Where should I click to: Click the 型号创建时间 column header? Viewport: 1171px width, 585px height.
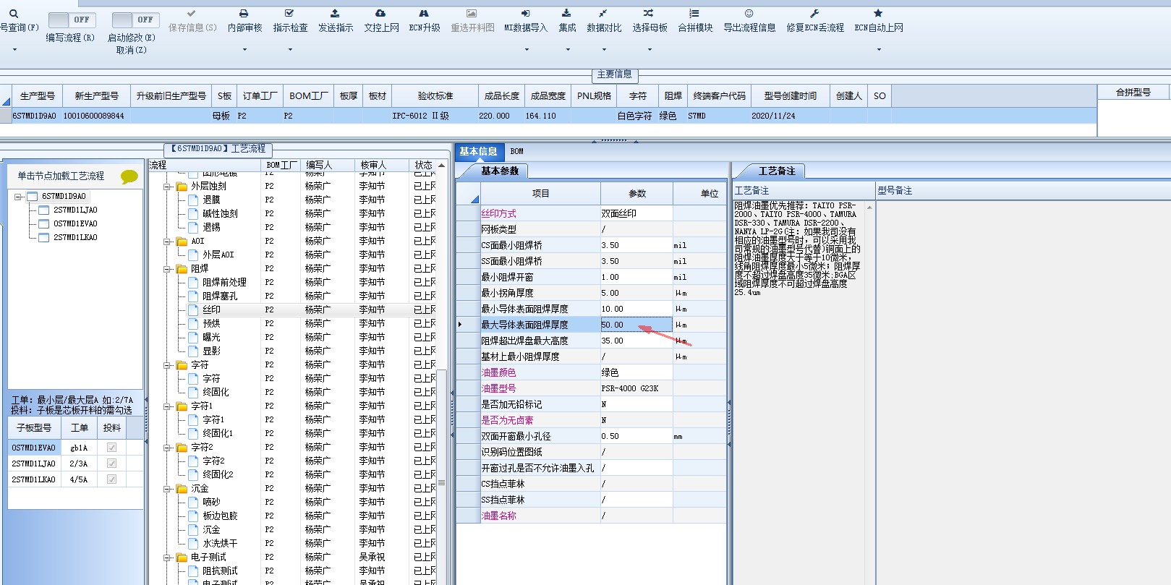coord(790,96)
